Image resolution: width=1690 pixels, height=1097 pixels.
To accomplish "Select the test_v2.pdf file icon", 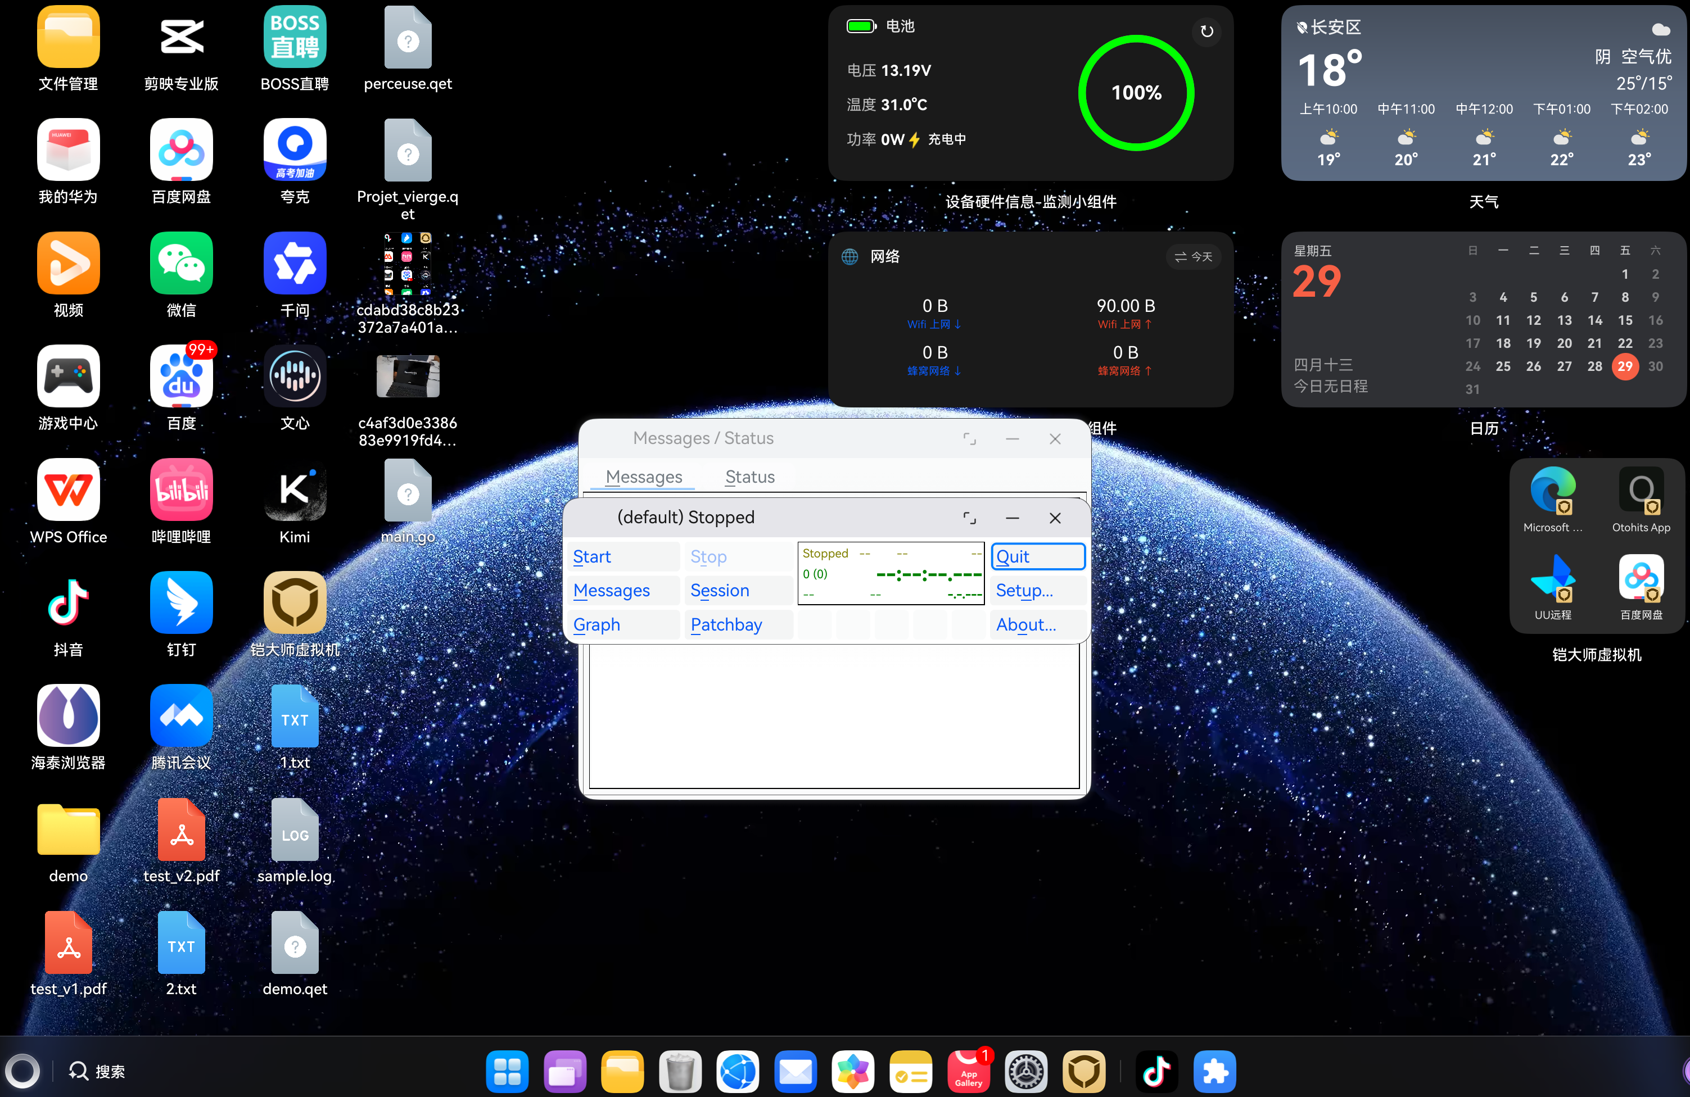I will (x=181, y=829).
